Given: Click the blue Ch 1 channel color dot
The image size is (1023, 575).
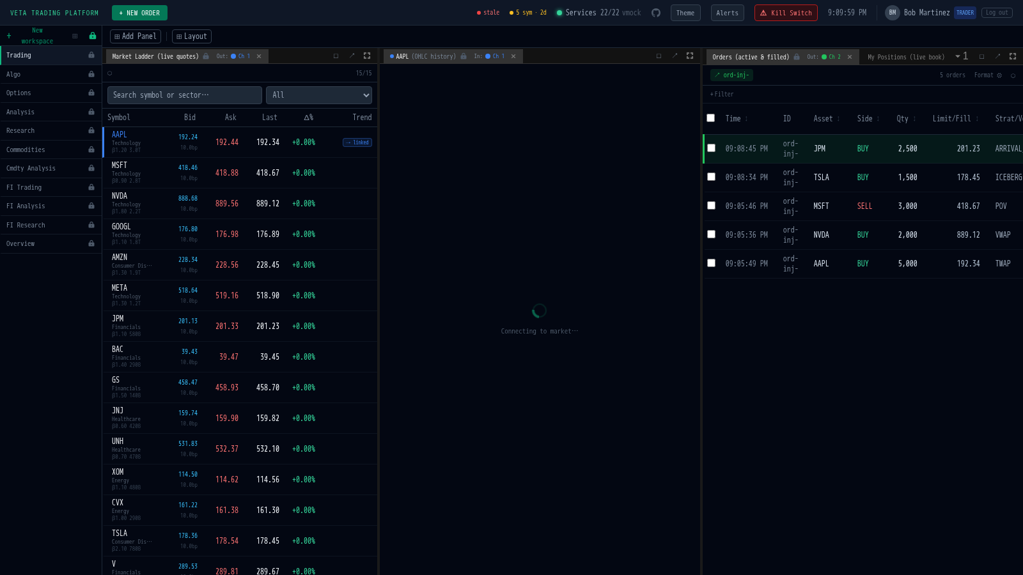Looking at the screenshot, I should pyautogui.click(x=233, y=56).
